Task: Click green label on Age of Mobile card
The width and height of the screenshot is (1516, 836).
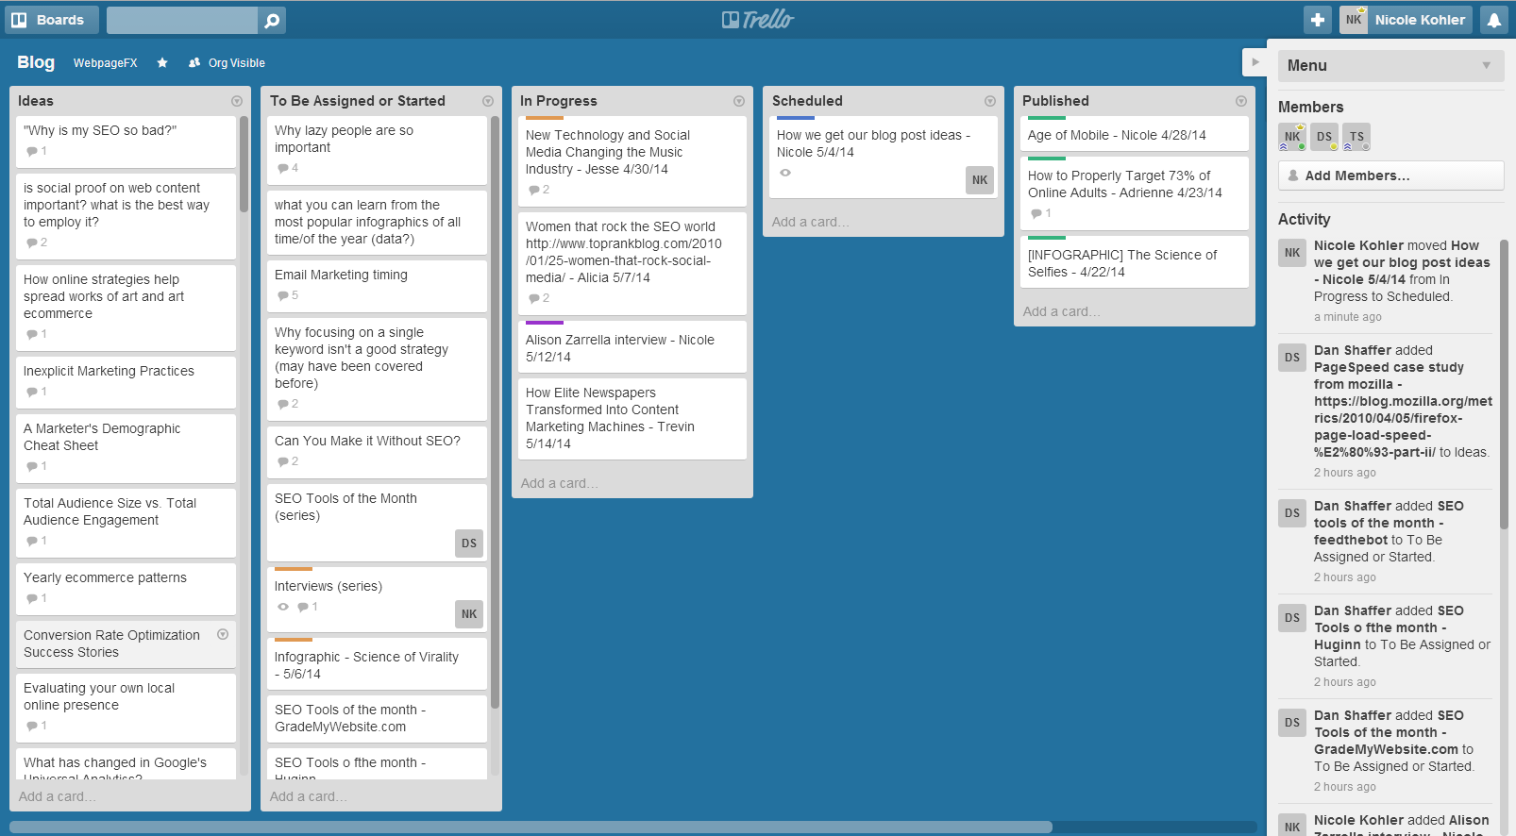Action: pos(1047,118)
